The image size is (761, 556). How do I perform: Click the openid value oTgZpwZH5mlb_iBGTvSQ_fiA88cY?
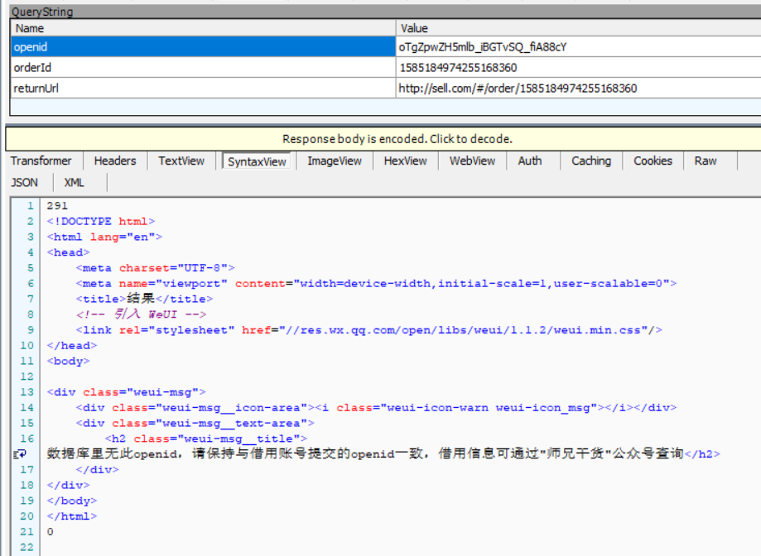[x=483, y=47]
